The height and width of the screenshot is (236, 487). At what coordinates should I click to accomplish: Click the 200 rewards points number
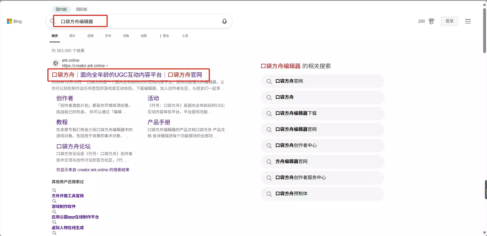(x=421, y=21)
